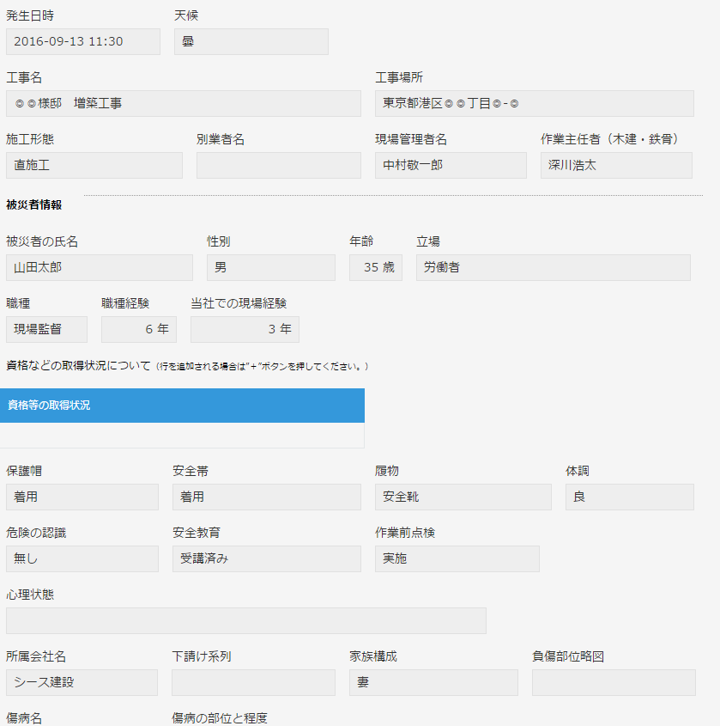Image resolution: width=720 pixels, height=726 pixels.
Task: Click the 工事名 field with 増築工事
Action: click(184, 103)
